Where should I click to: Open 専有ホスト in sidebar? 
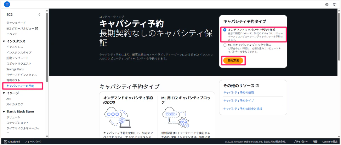point(13,80)
